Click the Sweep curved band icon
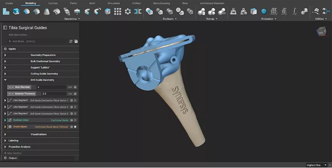The width and height of the screenshot is (332, 168). 87,11
